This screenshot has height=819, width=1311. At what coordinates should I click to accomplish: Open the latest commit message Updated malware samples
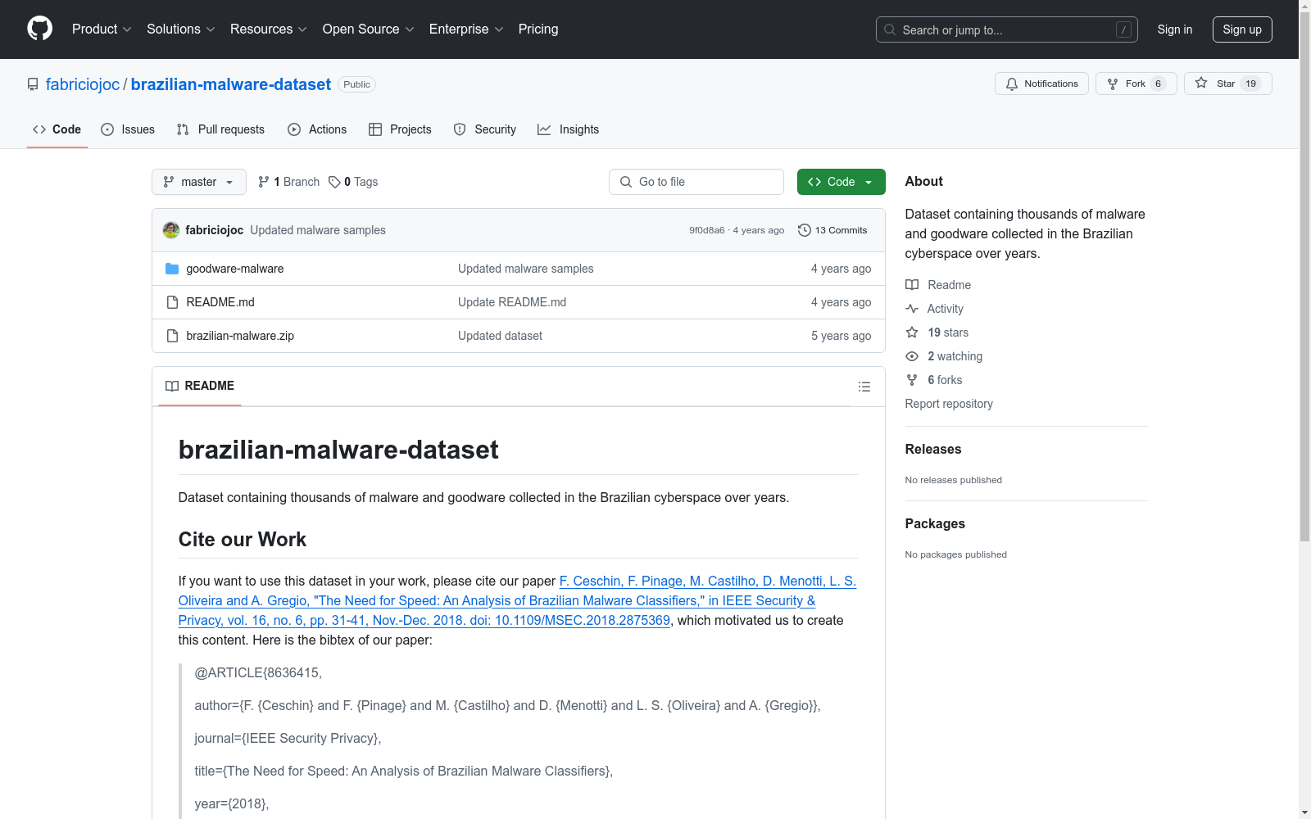(x=318, y=230)
